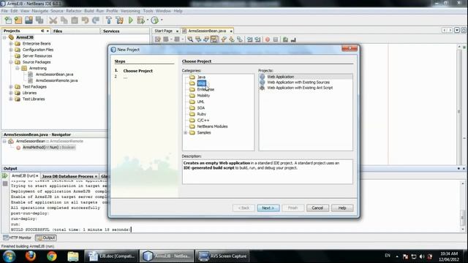Open AVS Screen Capture taskbar item
This screenshot has width=468, height=263.
point(222,256)
